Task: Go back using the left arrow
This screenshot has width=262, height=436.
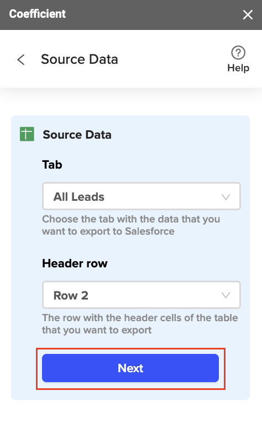Action: [x=21, y=59]
